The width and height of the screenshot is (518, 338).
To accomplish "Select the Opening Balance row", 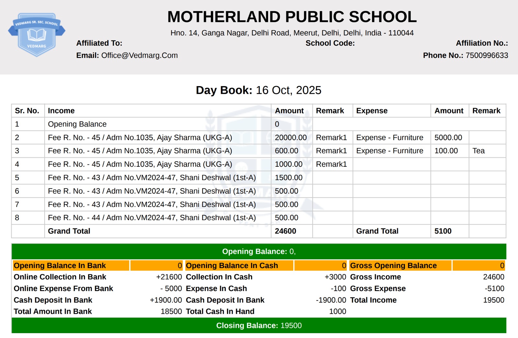I will click(x=77, y=124).
